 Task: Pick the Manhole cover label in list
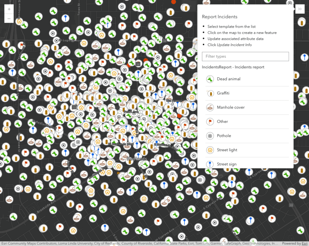[x=231, y=107]
